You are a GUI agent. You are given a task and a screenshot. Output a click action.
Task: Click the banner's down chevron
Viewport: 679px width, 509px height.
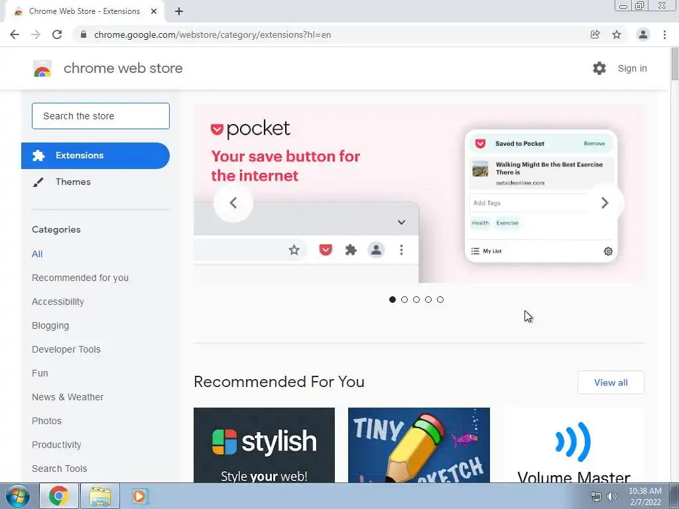[x=401, y=223]
